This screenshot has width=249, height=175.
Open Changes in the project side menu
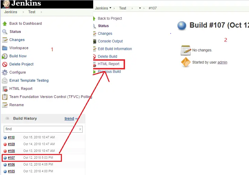pyautogui.click(x=17, y=40)
